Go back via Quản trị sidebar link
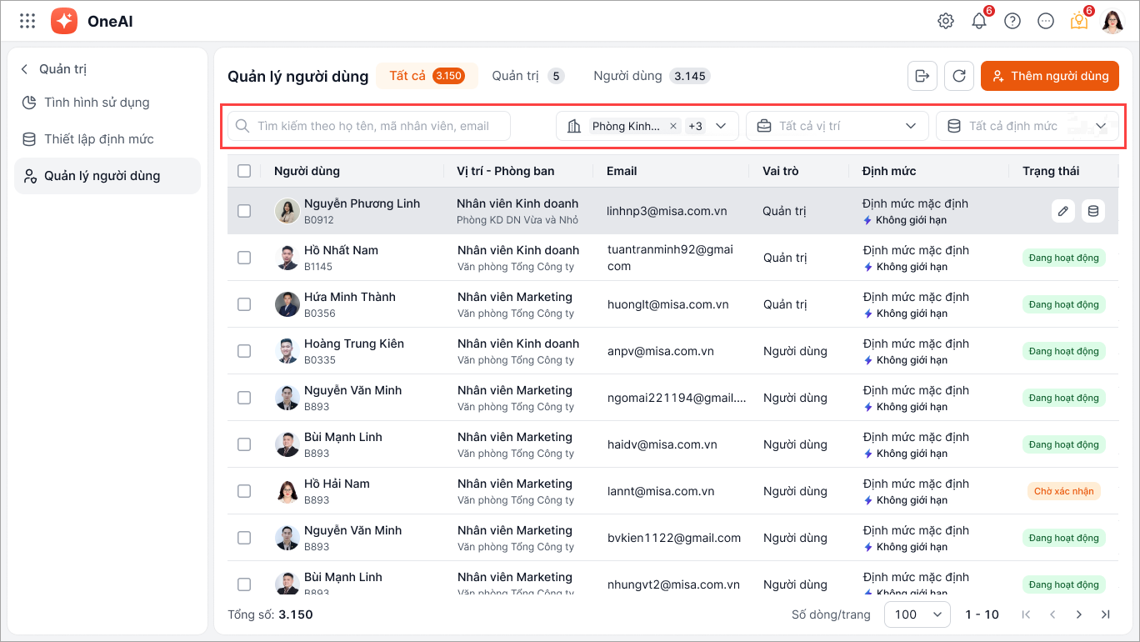 (x=54, y=69)
